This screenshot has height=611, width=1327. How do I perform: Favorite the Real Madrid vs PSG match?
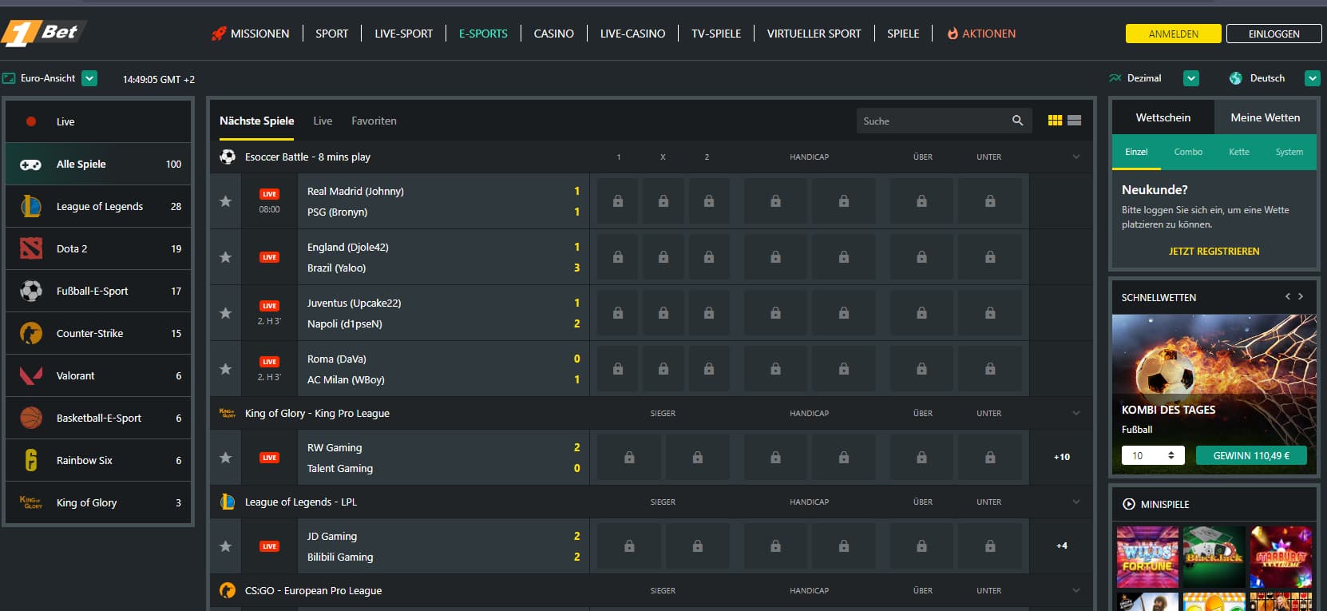(x=226, y=201)
